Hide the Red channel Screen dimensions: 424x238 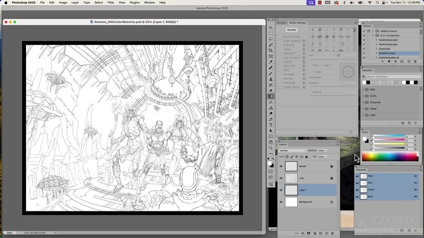point(357,183)
